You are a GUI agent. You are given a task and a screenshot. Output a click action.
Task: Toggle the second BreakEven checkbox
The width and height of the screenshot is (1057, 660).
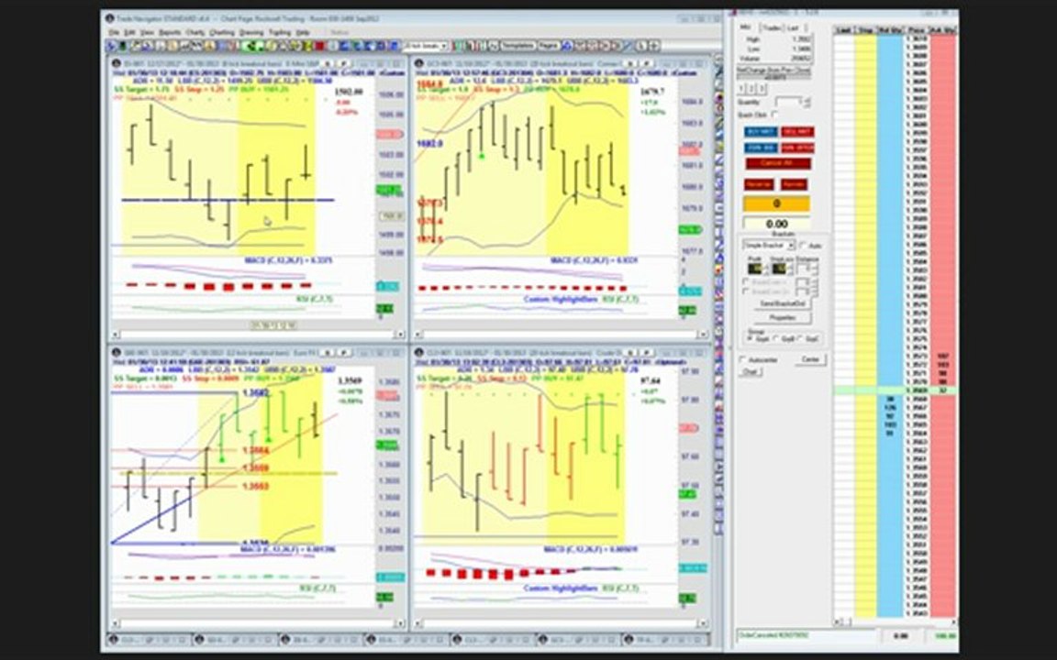(745, 291)
